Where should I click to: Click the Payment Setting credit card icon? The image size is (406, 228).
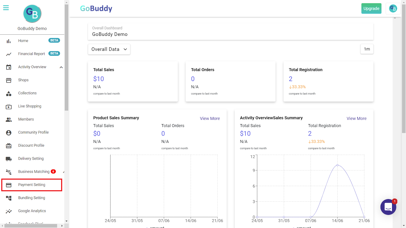9,185
